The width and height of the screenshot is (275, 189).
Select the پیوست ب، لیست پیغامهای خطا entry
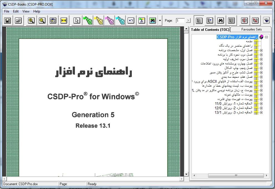pos(227,86)
